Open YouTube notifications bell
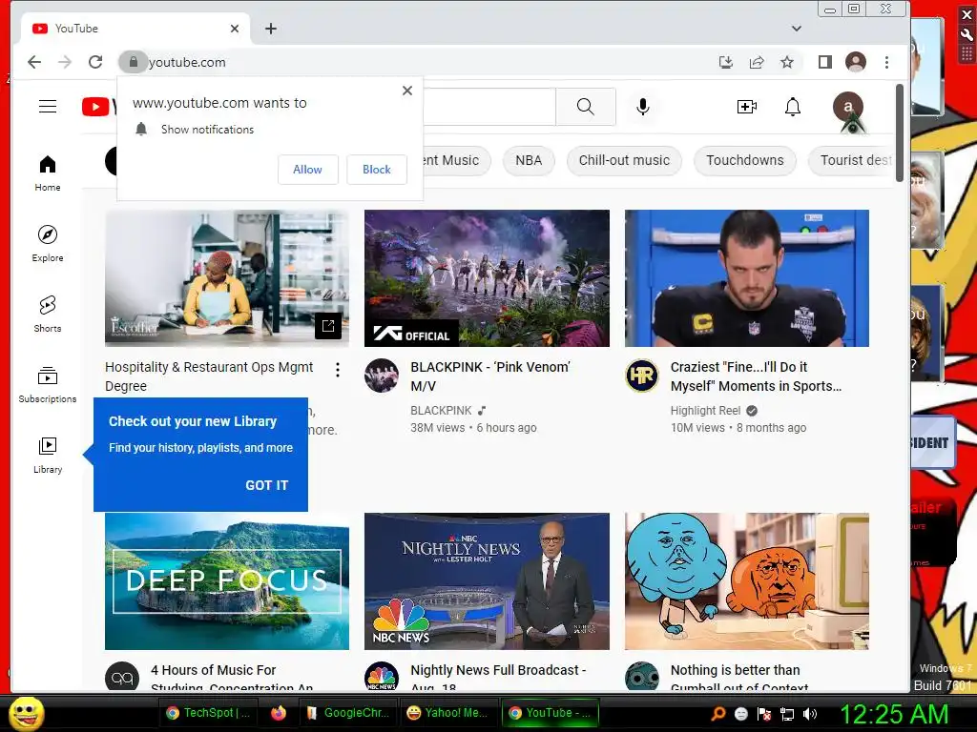 [792, 107]
